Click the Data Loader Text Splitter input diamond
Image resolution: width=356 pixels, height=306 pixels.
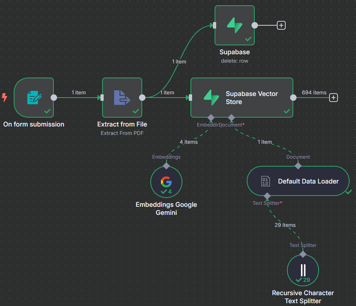[267, 196]
